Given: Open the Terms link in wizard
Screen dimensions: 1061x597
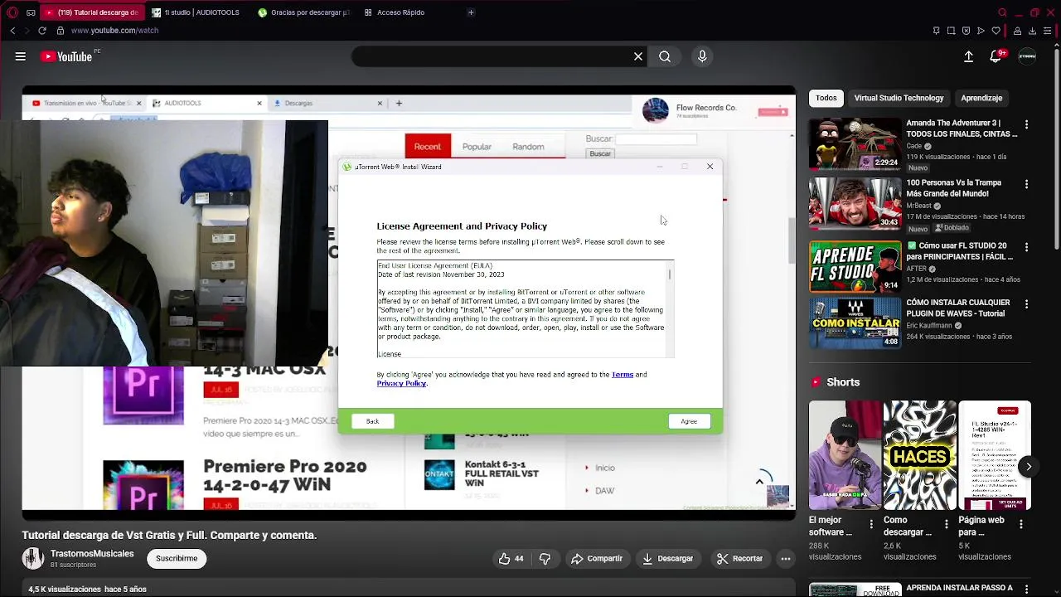Looking at the screenshot, I should 623,375.
